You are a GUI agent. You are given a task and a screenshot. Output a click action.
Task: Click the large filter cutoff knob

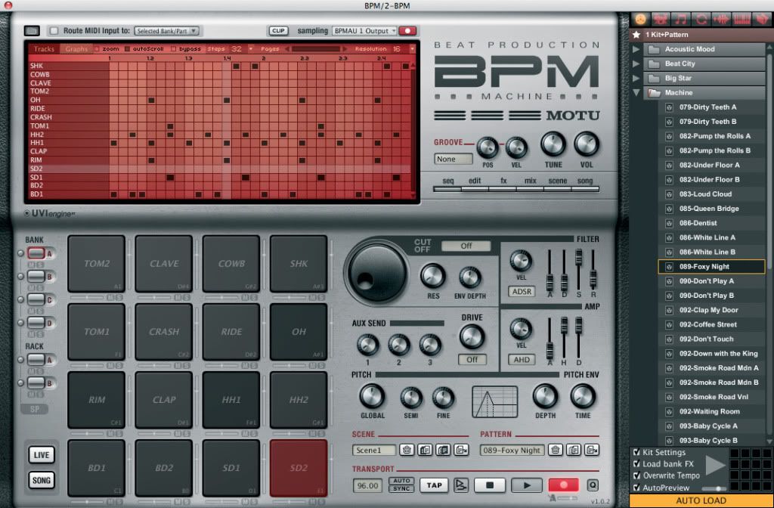click(x=377, y=274)
